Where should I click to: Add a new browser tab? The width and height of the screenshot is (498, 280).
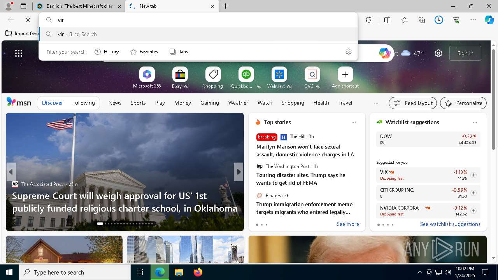[226, 6]
